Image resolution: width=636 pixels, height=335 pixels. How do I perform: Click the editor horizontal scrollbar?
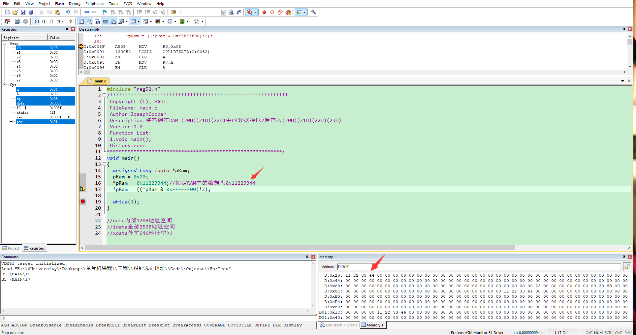pos(300,248)
